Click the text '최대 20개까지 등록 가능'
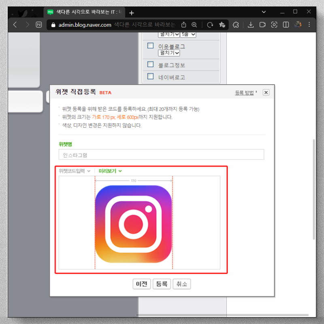 coord(173,109)
